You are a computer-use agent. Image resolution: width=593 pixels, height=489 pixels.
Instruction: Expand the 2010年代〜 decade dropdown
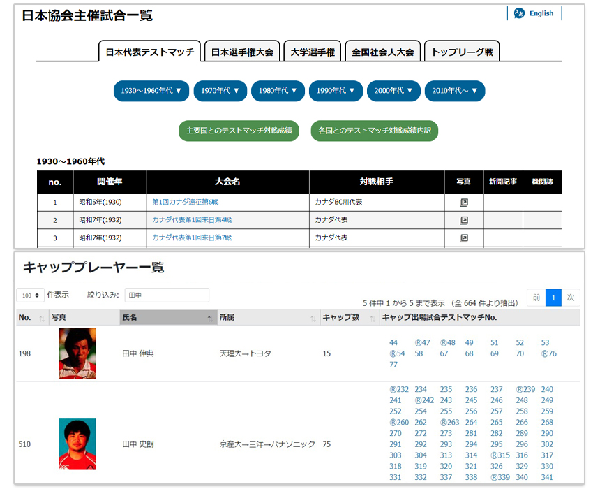coord(454,91)
